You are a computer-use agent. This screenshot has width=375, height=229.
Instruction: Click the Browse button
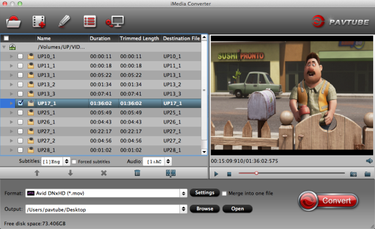pyautogui.click(x=205, y=208)
